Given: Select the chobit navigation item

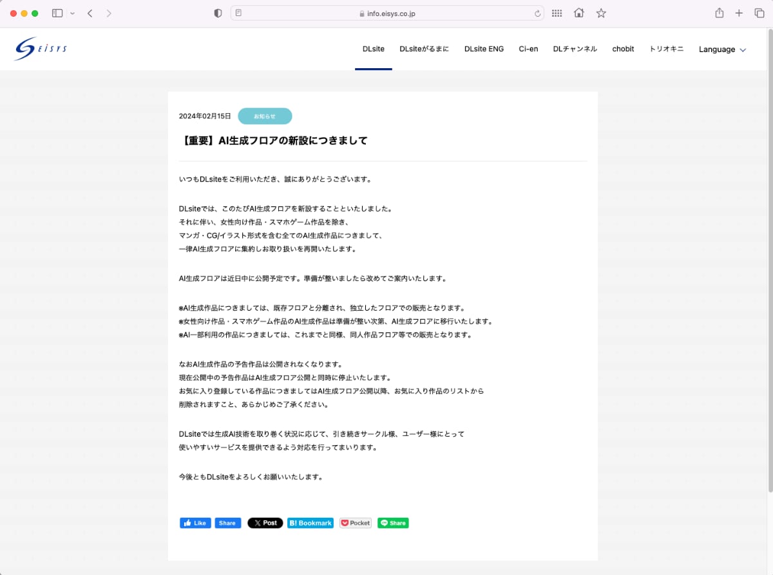Looking at the screenshot, I should point(623,49).
